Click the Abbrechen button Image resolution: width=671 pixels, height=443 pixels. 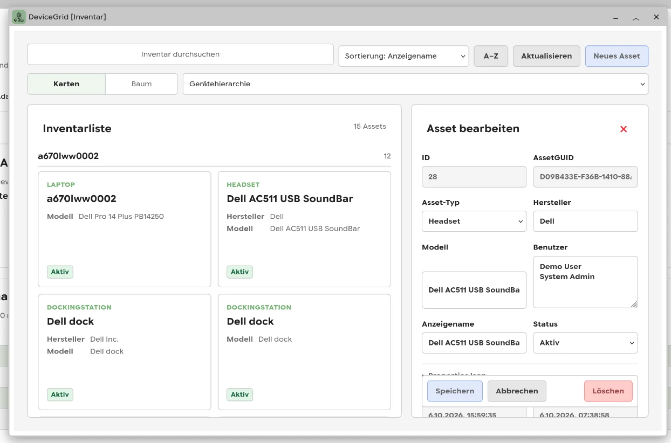[x=517, y=391]
